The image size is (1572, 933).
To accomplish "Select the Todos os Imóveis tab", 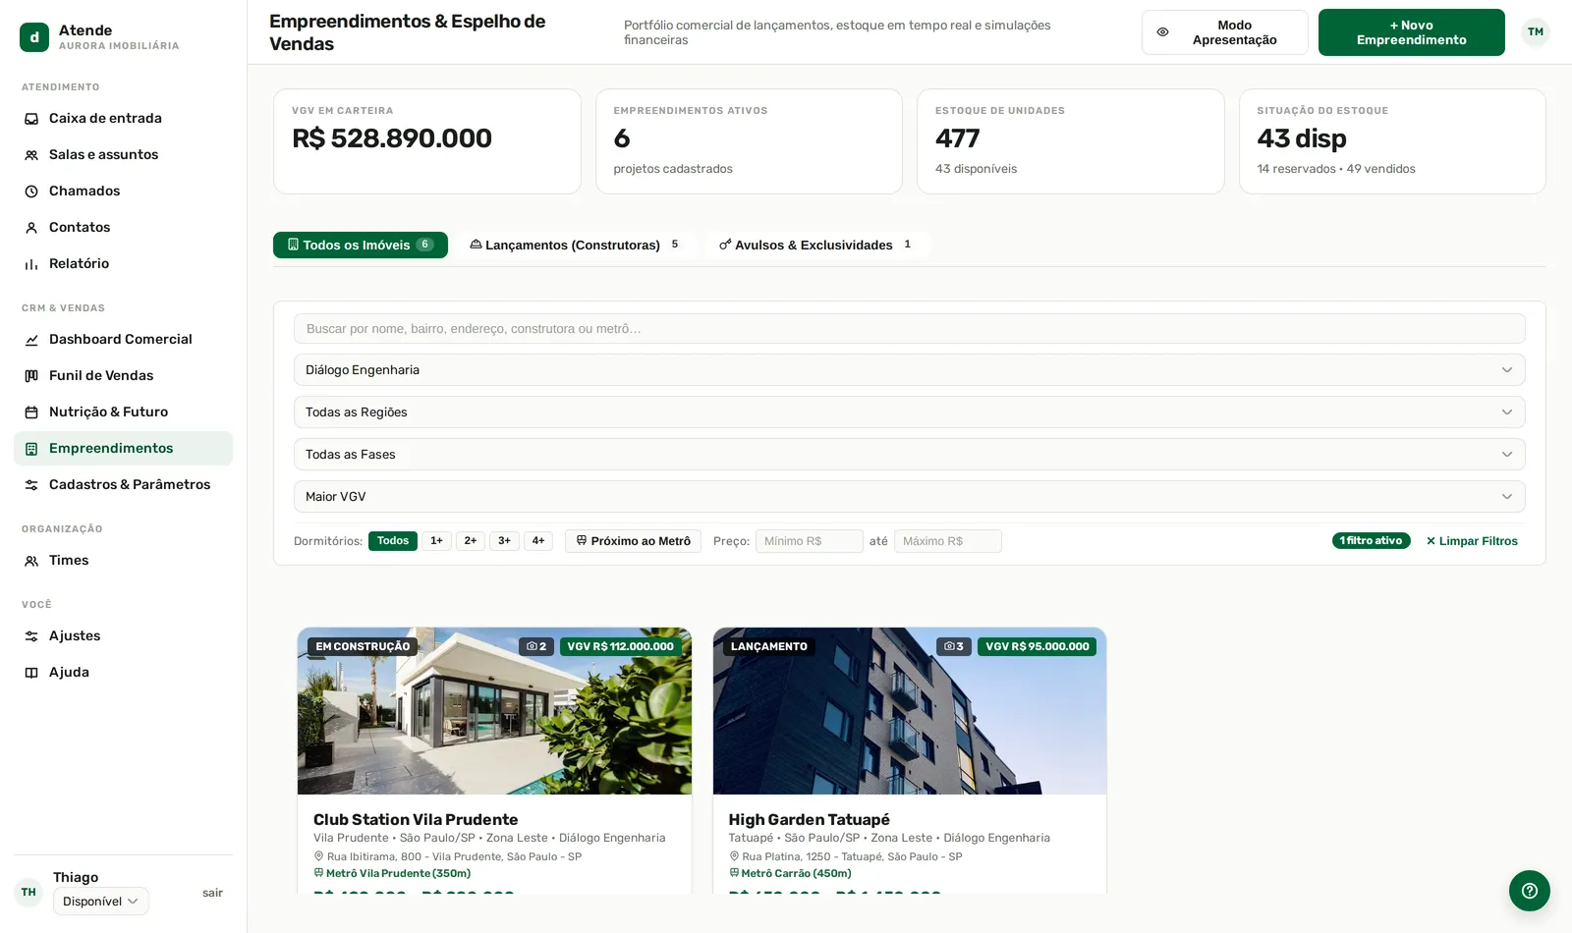I will [361, 246].
